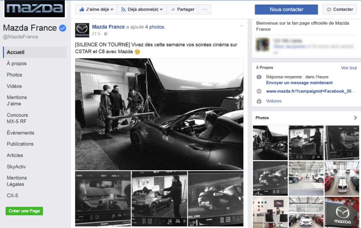Open the Mazda France author link in post
This screenshot has height=228, width=361.
[109, 27]
